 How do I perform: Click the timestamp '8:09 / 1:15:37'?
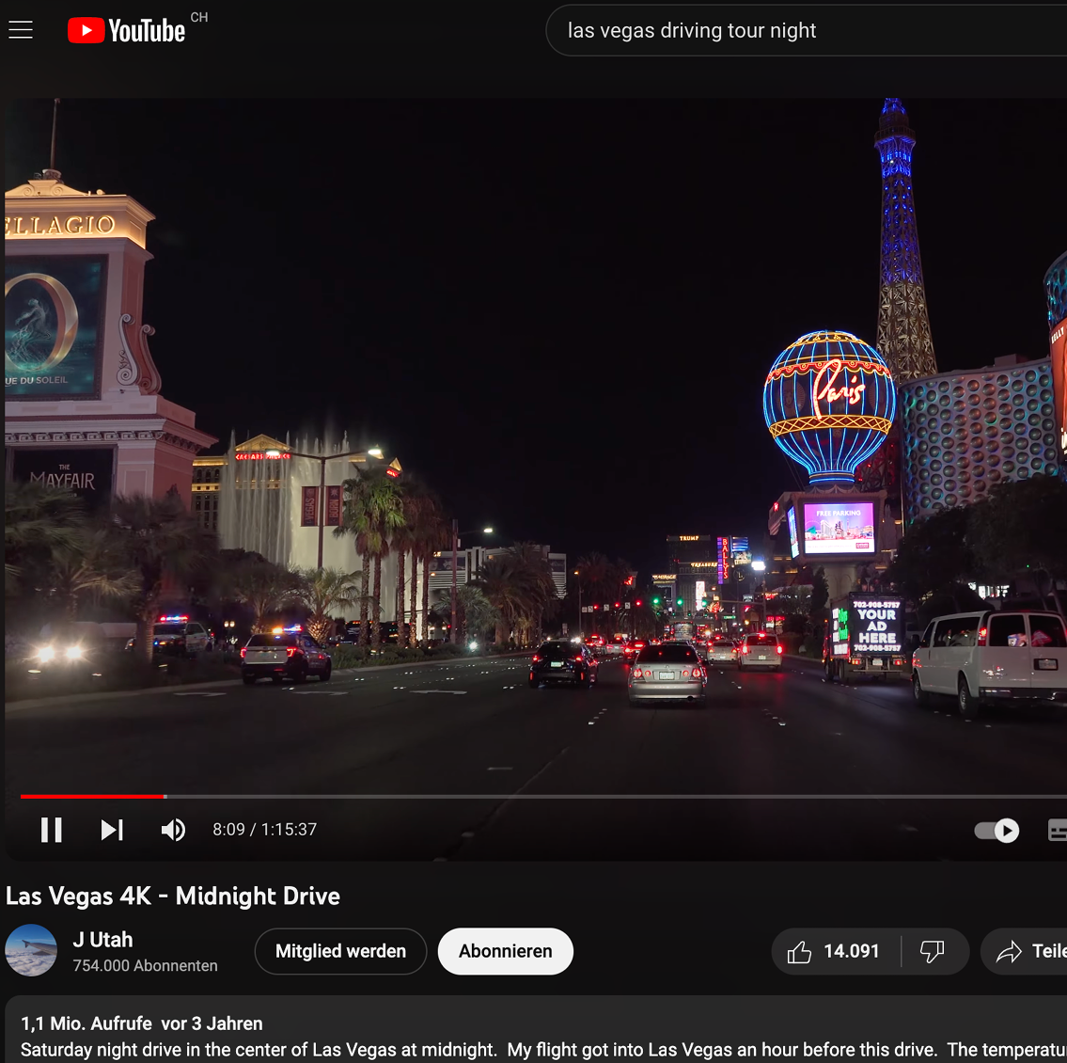265,830
